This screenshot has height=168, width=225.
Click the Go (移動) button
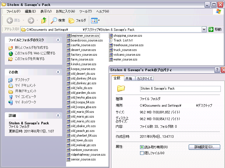coord(215,29)
